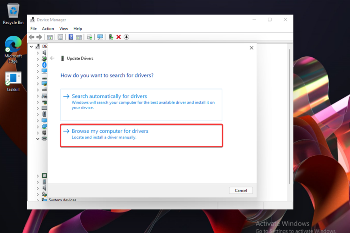Click the blue question mark help icon

click(x=71, y=37)
